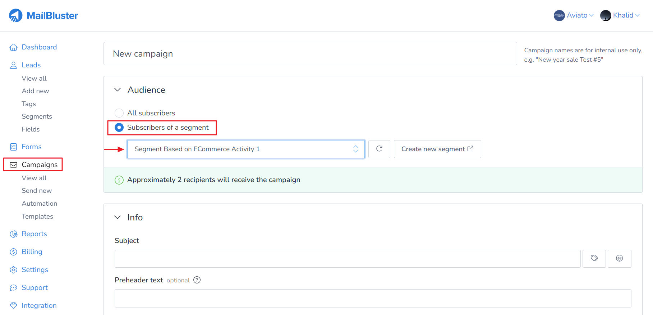
Task: Click the Integration diamond icon
Action: pyautogui.click(x=14, y=306)
